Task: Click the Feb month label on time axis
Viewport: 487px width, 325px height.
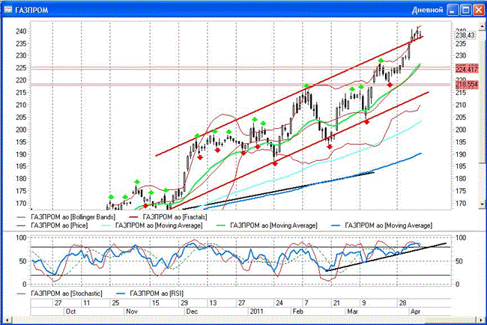Action: coord(297,312)
